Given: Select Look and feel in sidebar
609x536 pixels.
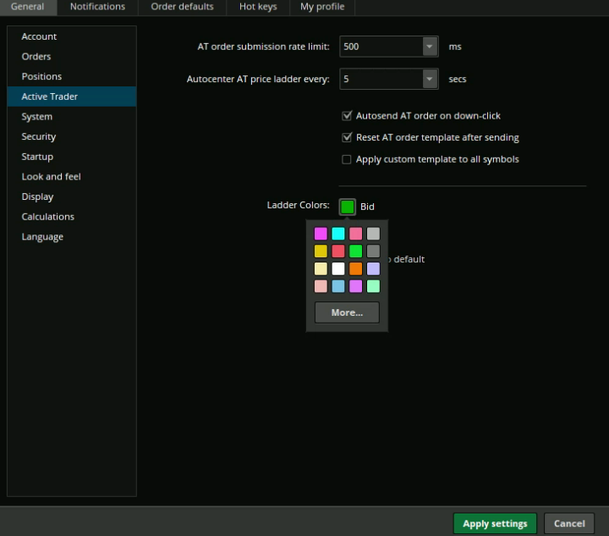Looking at the screenshot, I should coord(51,177).
